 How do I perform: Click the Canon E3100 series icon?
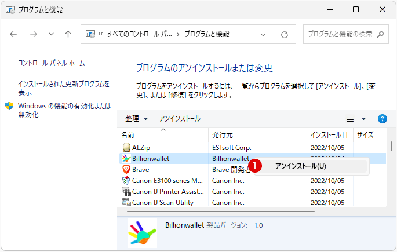pos(126,180)
